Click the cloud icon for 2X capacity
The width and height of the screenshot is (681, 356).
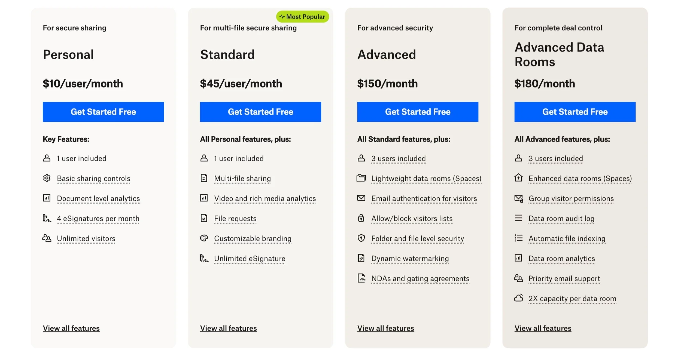click(x=518, y=298)
